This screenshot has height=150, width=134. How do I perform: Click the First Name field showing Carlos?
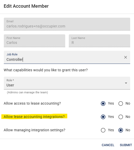(34, 41)
